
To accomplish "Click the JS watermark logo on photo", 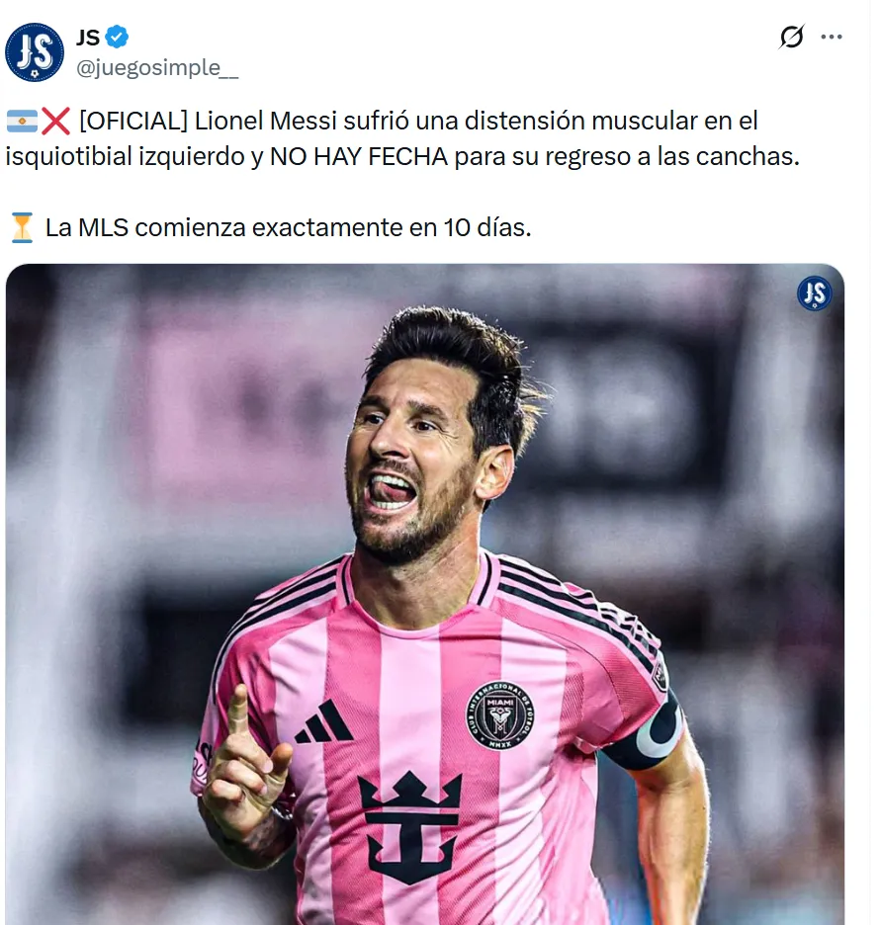I will [815, 294].
